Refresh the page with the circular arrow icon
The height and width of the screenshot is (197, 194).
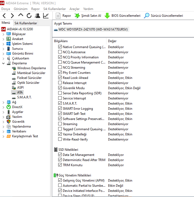[x=29, y=16]
